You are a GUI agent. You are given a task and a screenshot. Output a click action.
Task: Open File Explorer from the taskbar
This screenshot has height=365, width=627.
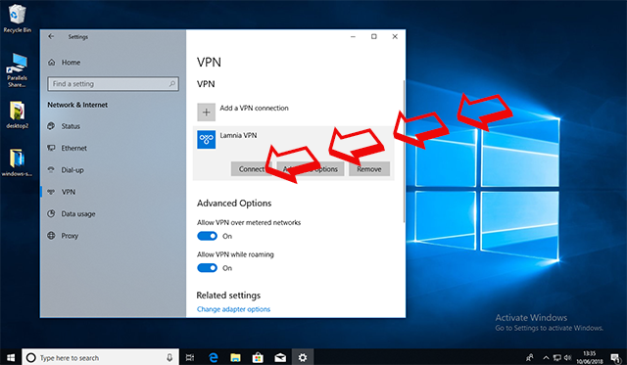(x=235, y=357)
